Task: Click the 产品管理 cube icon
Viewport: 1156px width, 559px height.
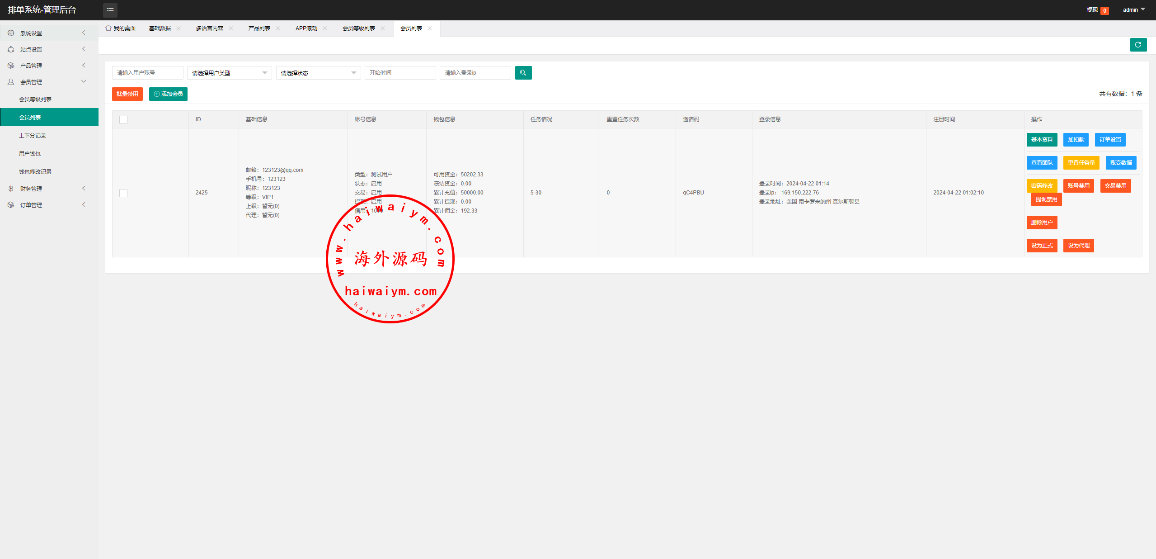Action: pos(11,66)
